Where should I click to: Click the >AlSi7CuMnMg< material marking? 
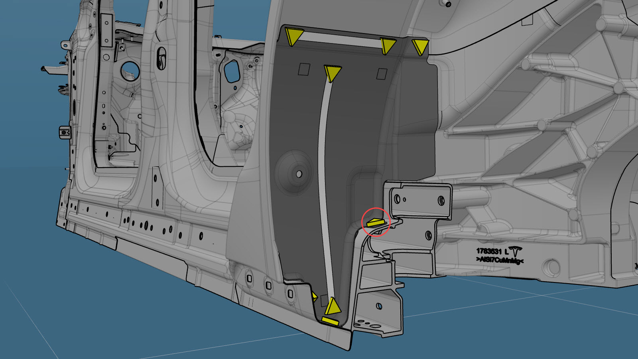point(499,260)
